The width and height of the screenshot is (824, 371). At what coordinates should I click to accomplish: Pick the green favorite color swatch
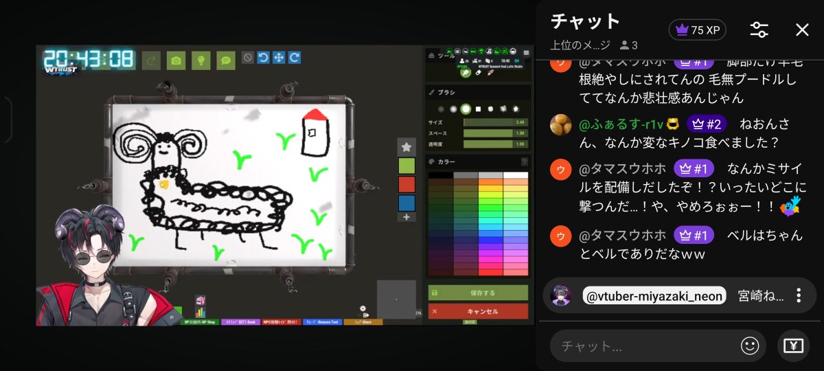[x=407, y=166]
